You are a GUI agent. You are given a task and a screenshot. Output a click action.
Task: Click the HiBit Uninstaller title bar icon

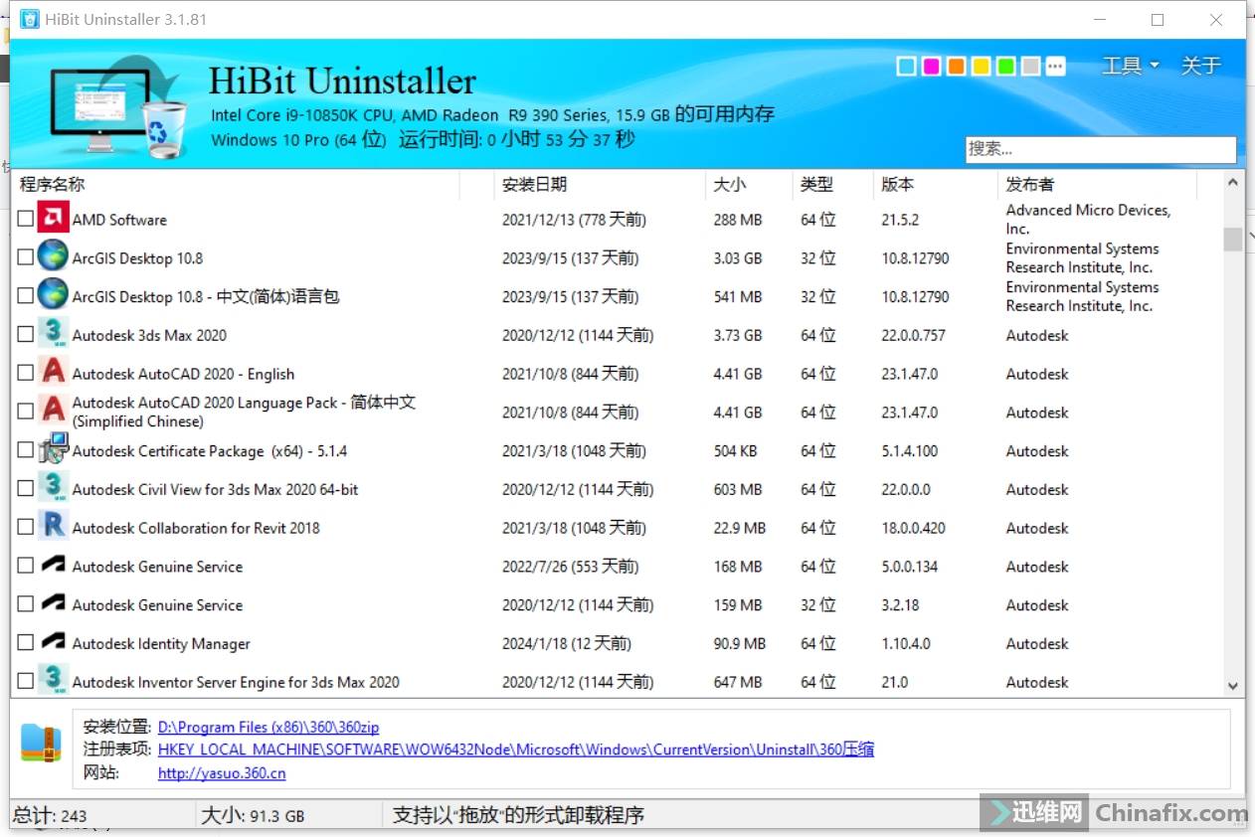[x=30, y=19]
